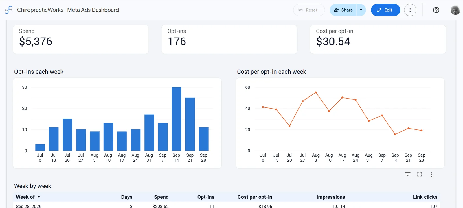This screenshot has height=208, width=463.
Task: Click the Reset button
Action: [x=309, y=10]
